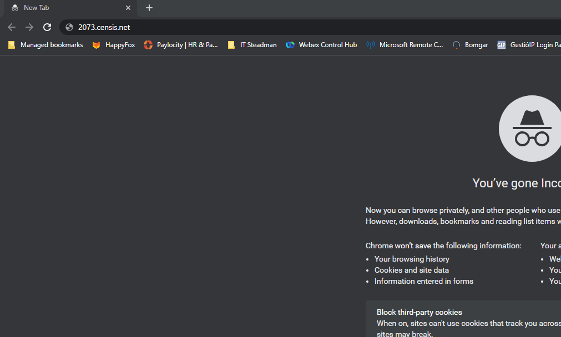Click "However, downloads, bookmarks and reading list" line
The width and height of the screenshot is (561, 337).
[x=463, y=222]
